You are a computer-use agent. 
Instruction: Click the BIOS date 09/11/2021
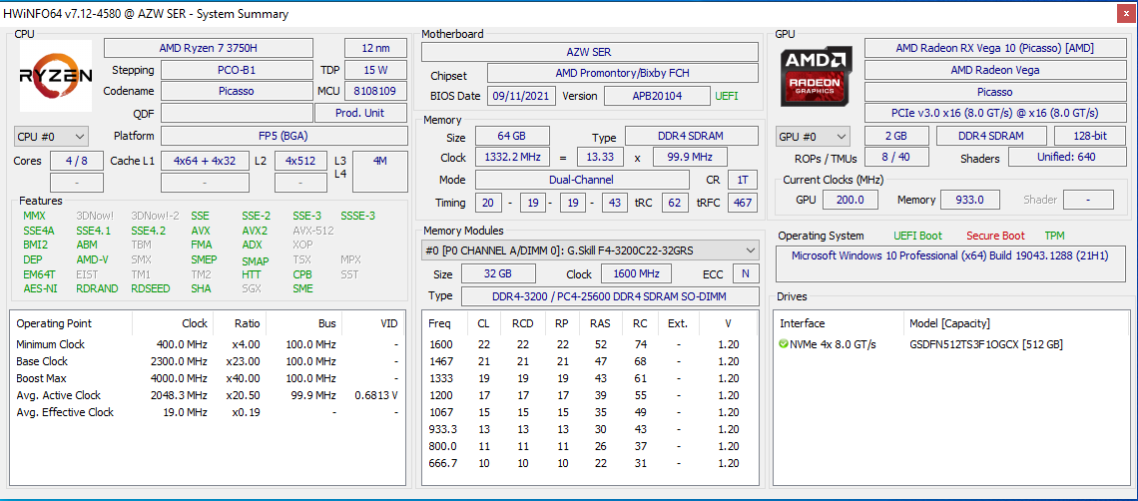point(522,96)
